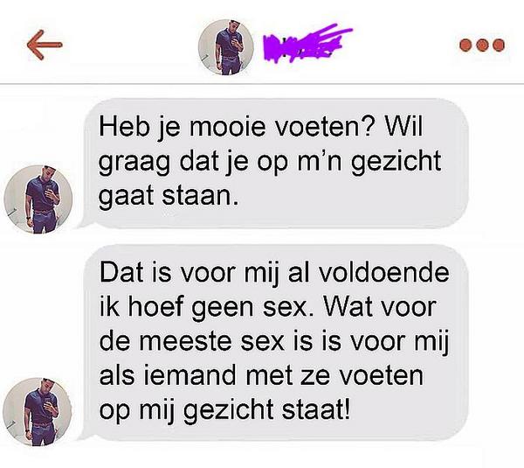Click the word 'Wil' ending the first line
524x468 pixels.
coord(403,127)
